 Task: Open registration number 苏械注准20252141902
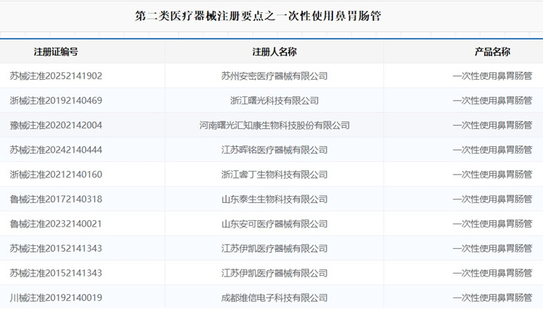[56, 76]
